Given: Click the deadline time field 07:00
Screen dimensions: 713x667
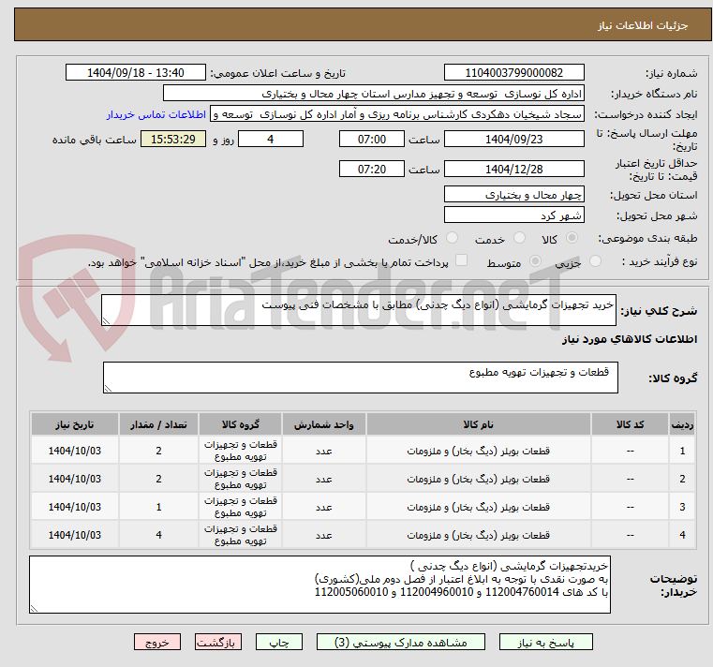Looking at the screenshot, I should coord(372,140).
